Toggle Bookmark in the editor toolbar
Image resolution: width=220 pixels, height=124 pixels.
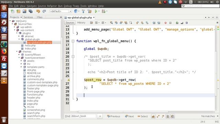pos(147,23)
